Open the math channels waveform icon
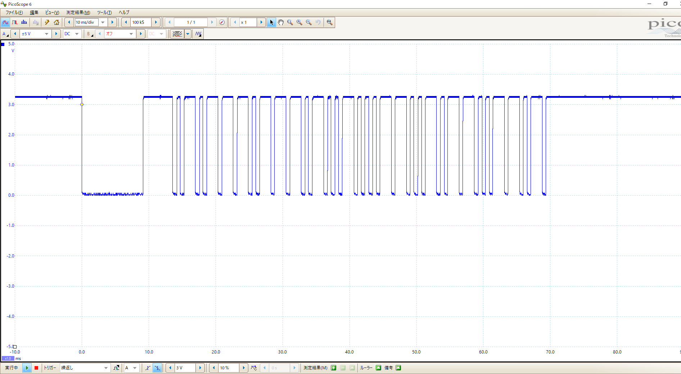The height and width of the screenshot is (374, 681). 198,34
